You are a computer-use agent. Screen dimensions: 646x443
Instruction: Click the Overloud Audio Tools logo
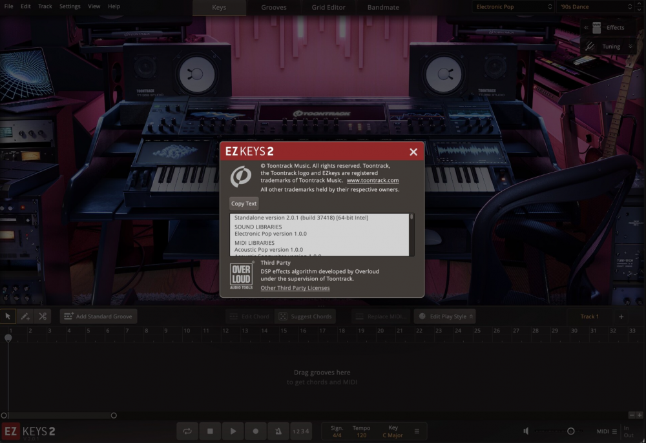click(242, 276)
